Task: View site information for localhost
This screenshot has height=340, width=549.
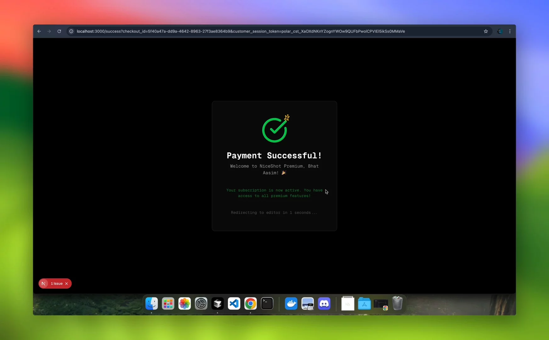Action: (71, 31)
